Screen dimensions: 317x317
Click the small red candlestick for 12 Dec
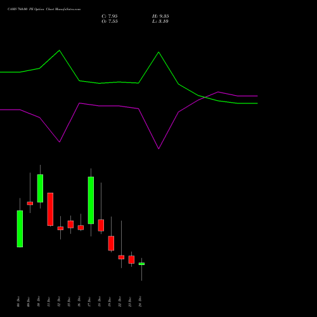[x=60, y=228]
